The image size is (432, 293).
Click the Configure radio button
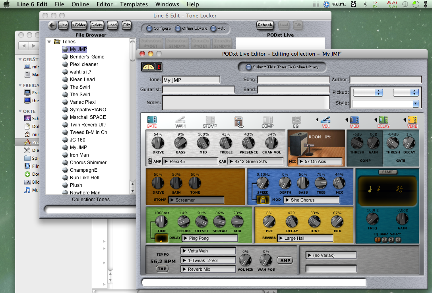(149, 28)
